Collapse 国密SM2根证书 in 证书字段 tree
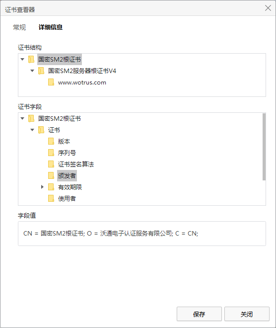 pyautogui.click(x=22, y=119)
